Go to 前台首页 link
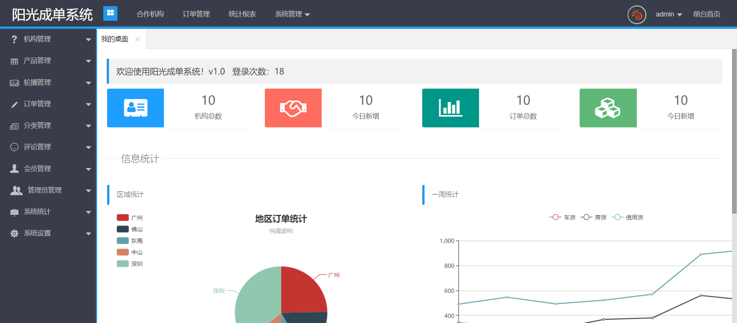The width and height of the screenshot is (737, 323). [x=706, y=14]
